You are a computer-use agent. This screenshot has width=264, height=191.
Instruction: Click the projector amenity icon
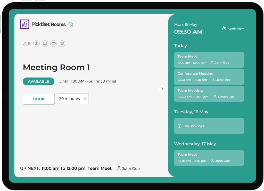pyautogui.click(x=54, y=44)
